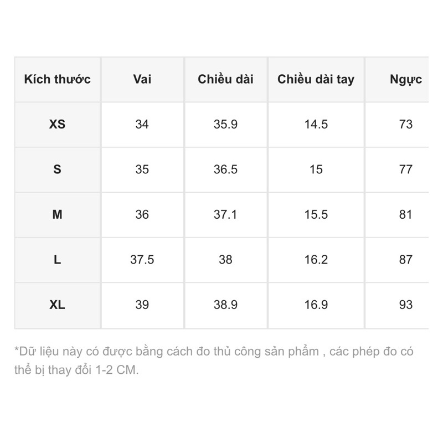Click the Chiều dài column header
443x443 pixels.
225,79
